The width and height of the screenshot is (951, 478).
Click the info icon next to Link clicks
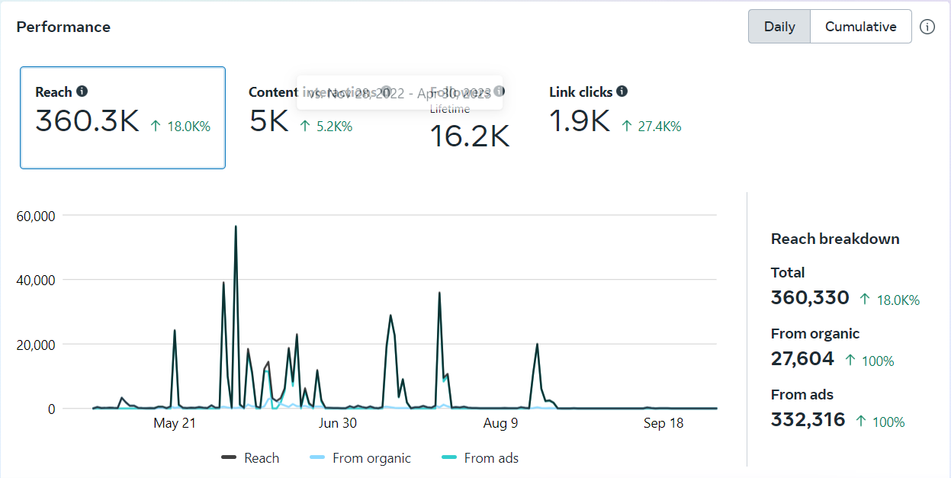pyautogui.click(x=622, y=91)
